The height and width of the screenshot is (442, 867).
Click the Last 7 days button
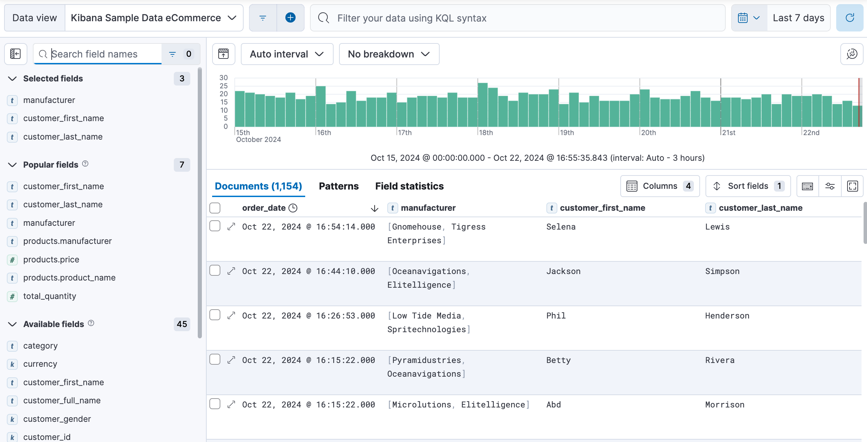coord(798,17)
